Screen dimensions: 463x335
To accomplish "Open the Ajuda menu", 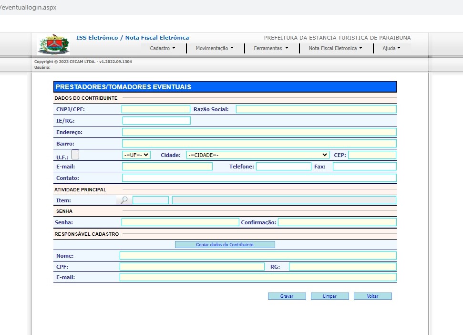I will point(391,48).
